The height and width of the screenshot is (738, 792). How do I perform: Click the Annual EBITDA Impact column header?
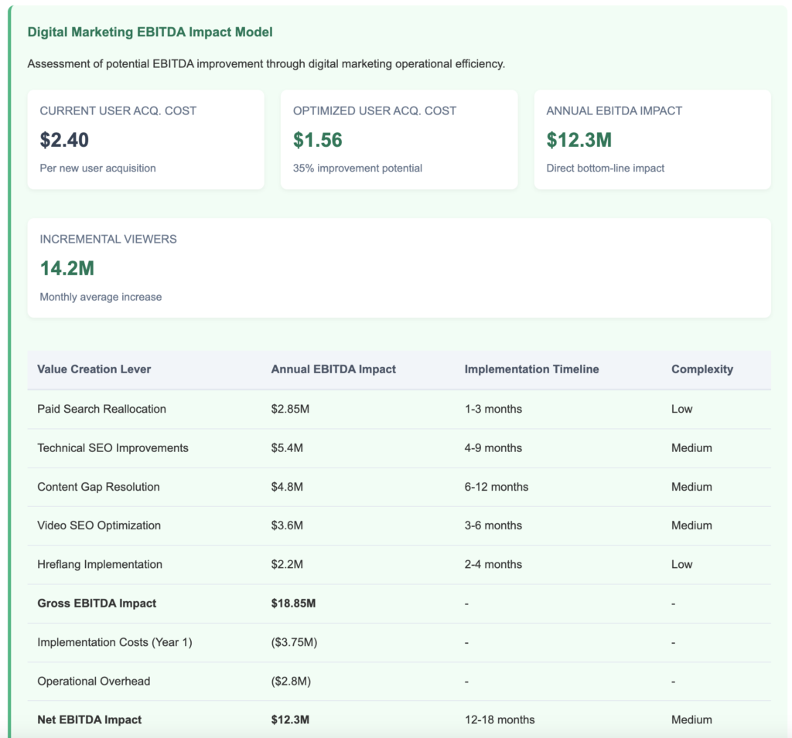tap(333, 369)
